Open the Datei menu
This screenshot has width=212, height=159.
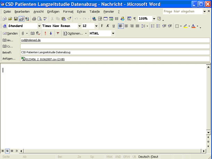(x=7, y=11)
